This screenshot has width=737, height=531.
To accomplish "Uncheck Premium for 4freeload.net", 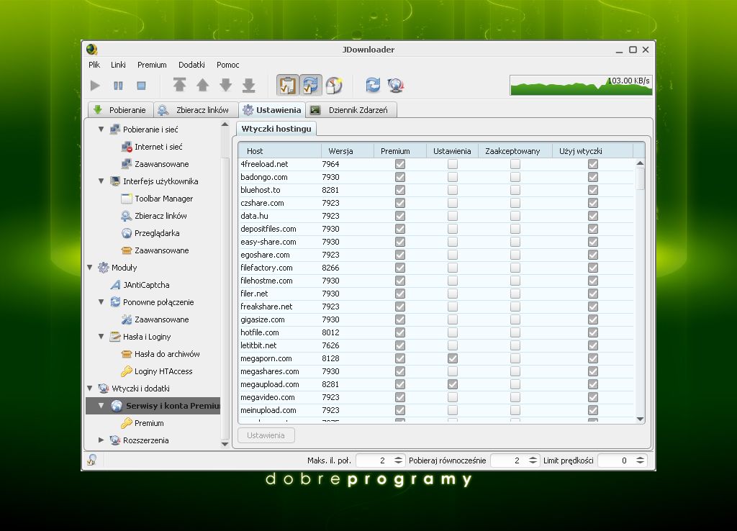I will click(400, 164).
